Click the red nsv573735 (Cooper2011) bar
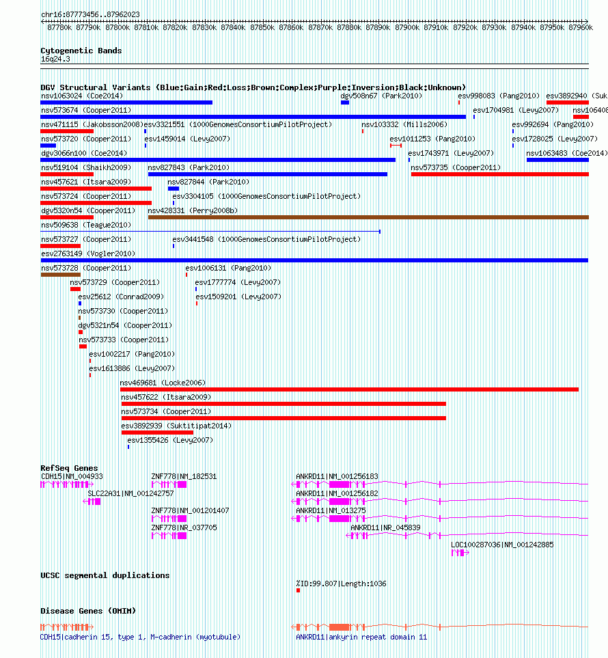608x658 pixels. 500,174
